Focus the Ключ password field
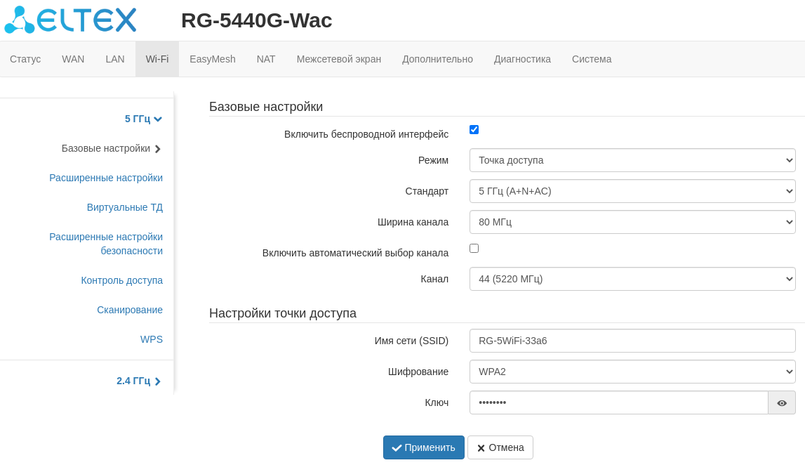The height and width of the screenshot is (465, 805). [618, 402]
